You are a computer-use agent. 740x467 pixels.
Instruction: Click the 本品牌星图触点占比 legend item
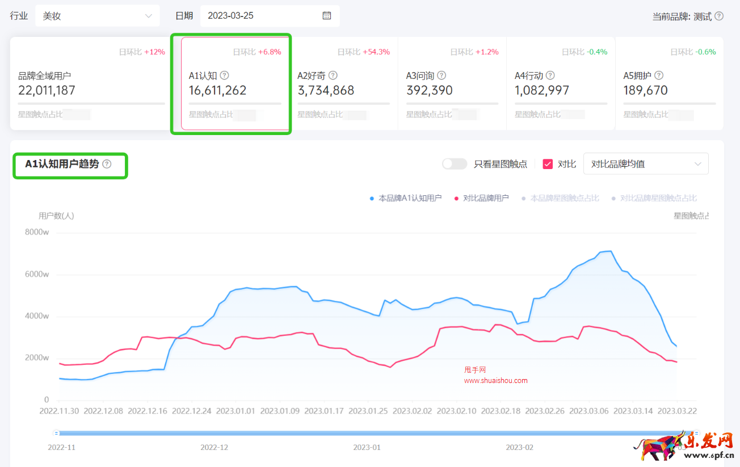pyautogui.click(x=560, y=198)
